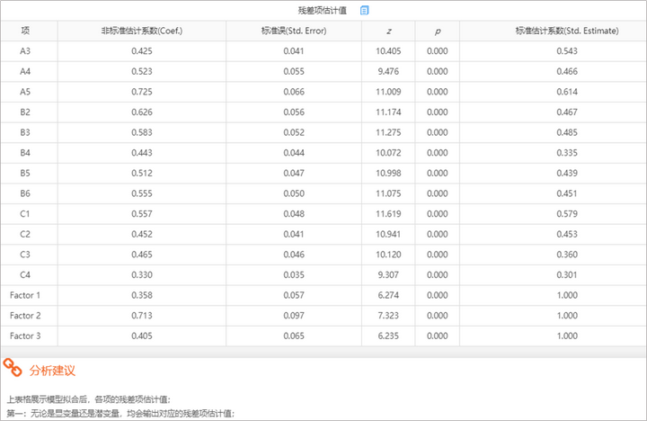Select row label B2

[x=25, y=112]
